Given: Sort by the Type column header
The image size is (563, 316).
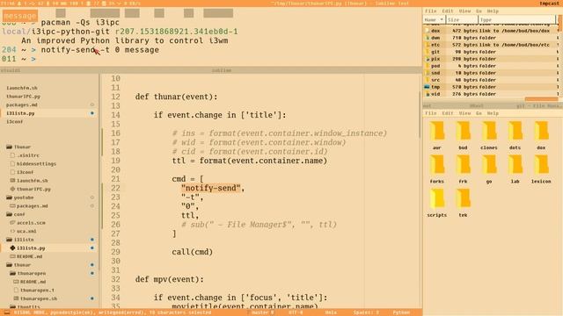Looking at the screenshot, I should 516,20.
